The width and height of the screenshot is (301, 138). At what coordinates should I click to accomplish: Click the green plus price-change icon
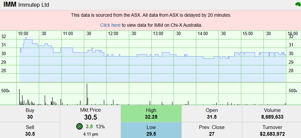point(79,126)
